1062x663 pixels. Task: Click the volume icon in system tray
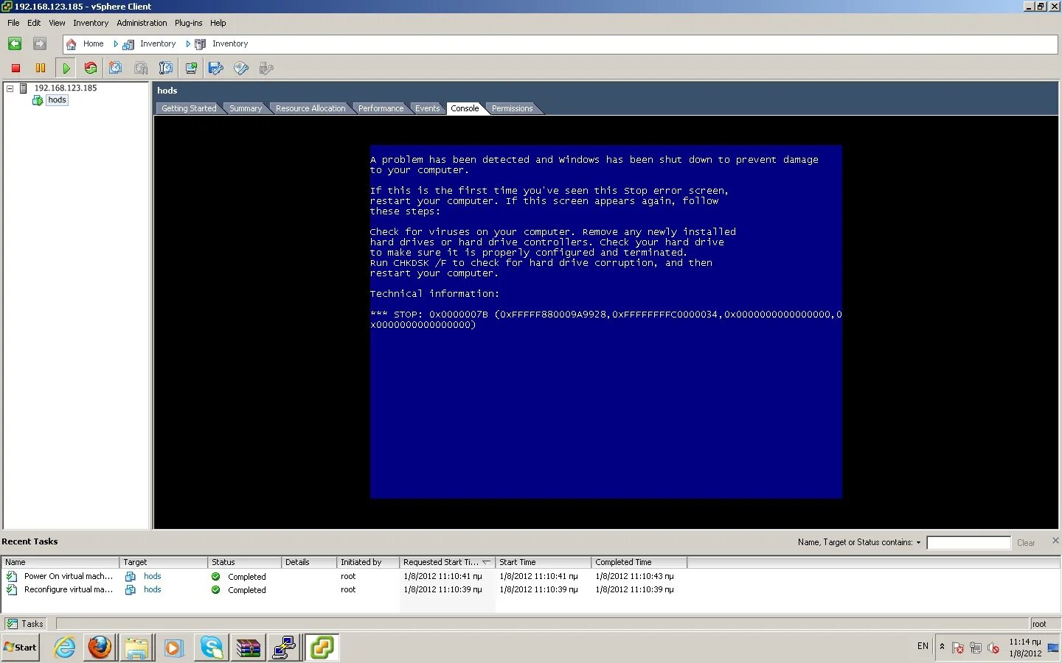coord(993,648)
